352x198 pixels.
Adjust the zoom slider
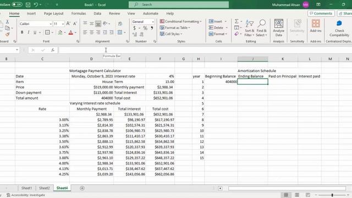click(332, 195)
